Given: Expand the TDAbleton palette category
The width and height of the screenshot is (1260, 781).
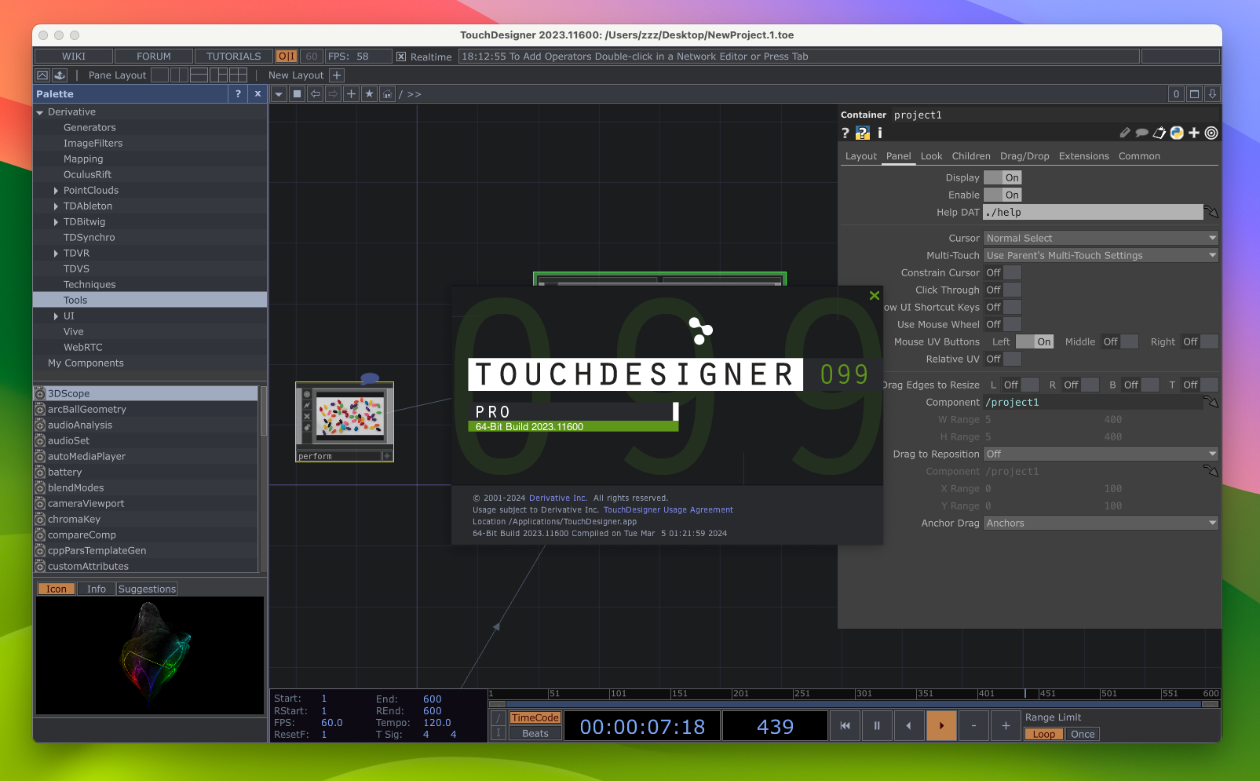Looking at the screenshot, I should (55, 206).
